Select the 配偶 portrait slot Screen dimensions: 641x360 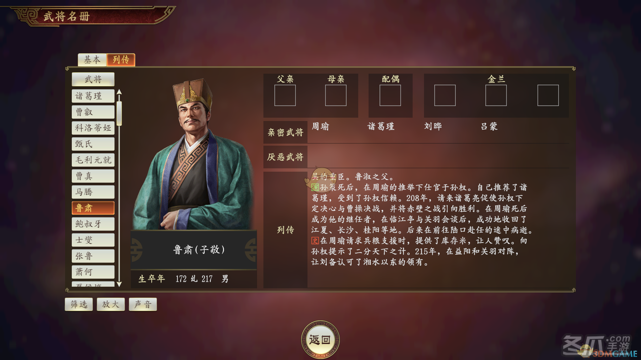pyautogui.click(x=390, y=95)
